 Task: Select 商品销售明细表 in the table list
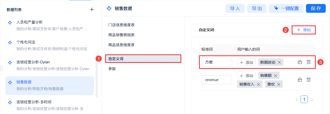[x=121, y=35]
